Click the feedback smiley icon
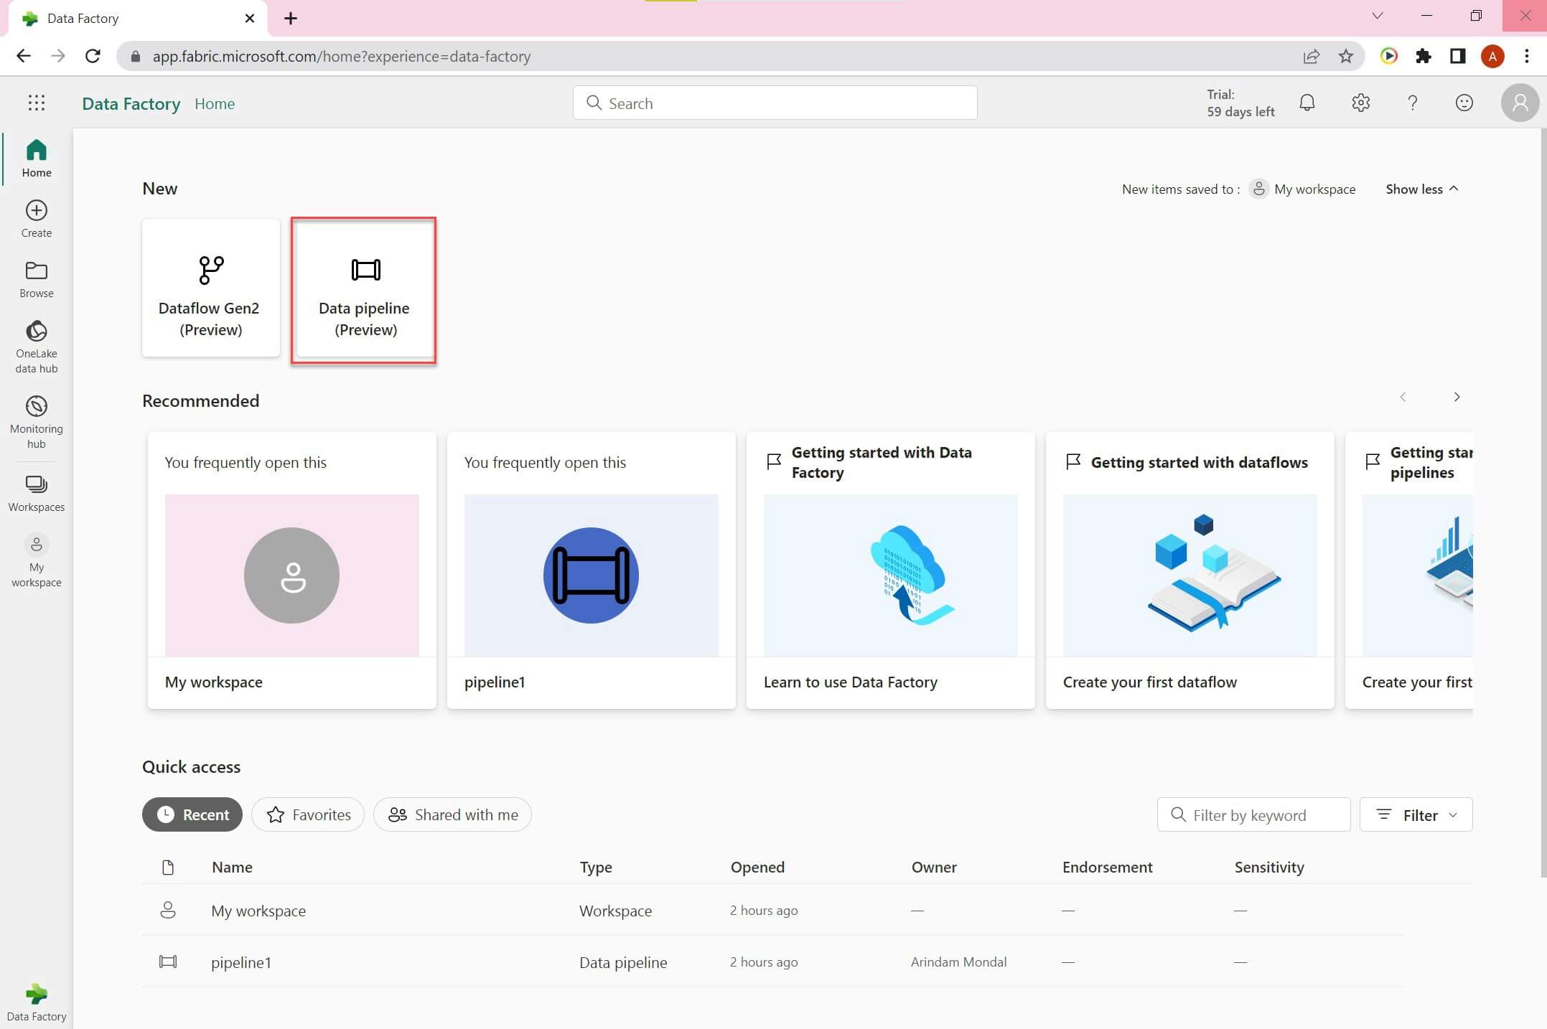Screen dimensions: 1547x1029 click(x=1464, y=103)
